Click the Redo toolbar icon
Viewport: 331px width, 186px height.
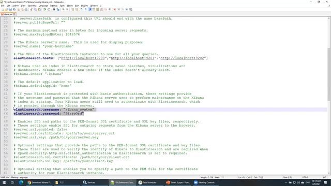48,9
